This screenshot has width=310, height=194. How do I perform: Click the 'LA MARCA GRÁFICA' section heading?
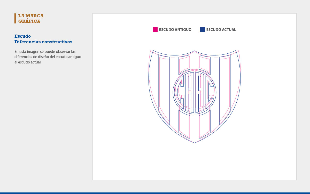click(31, 19)
